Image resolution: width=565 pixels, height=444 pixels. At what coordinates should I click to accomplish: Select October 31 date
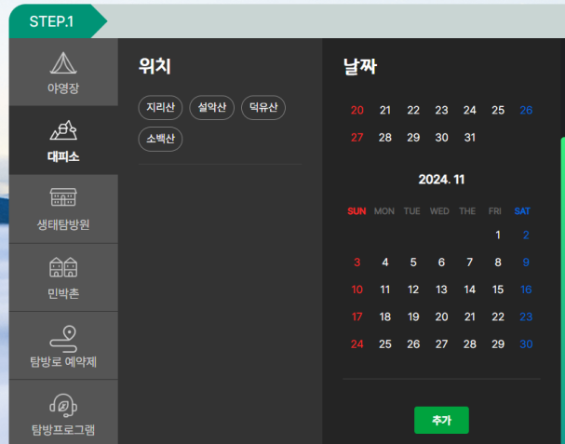tap(469, 138)
